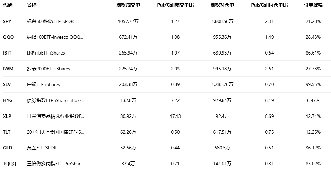Sort by Put/Call持仓量比 column header
The image size is (331, 169).
tap(269, 5)
